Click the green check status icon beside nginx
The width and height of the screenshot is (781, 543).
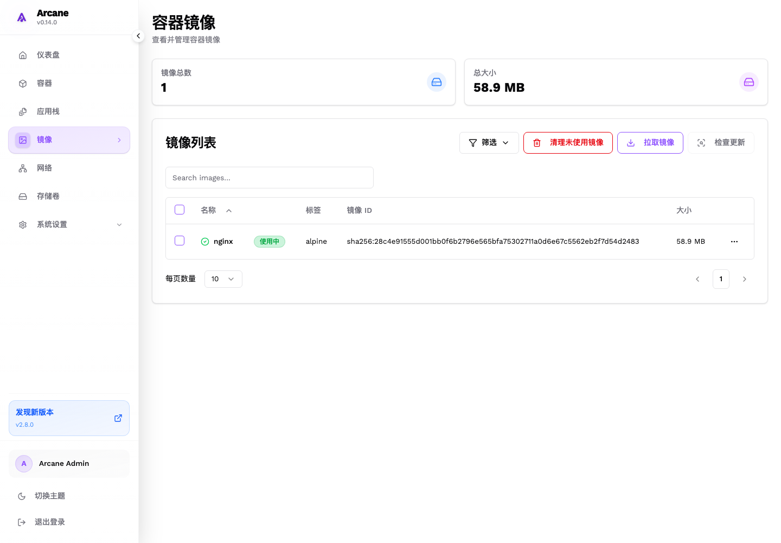pos(205,242)
